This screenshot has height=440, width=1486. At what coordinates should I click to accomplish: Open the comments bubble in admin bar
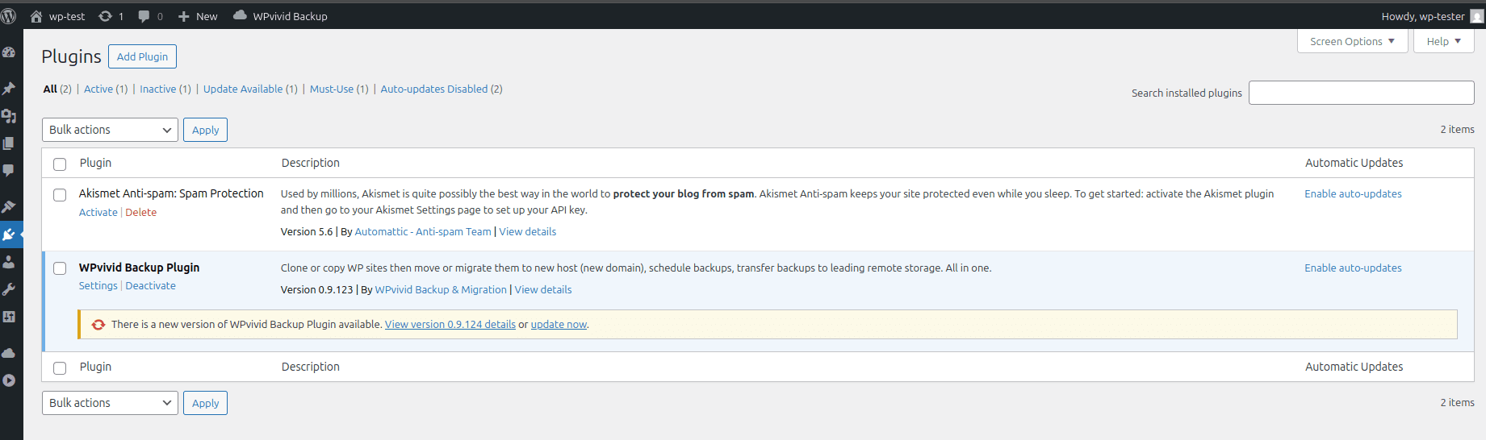tap(150, 16)
